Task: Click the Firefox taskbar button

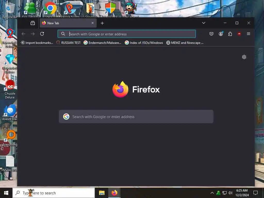Action: point(114,193)
